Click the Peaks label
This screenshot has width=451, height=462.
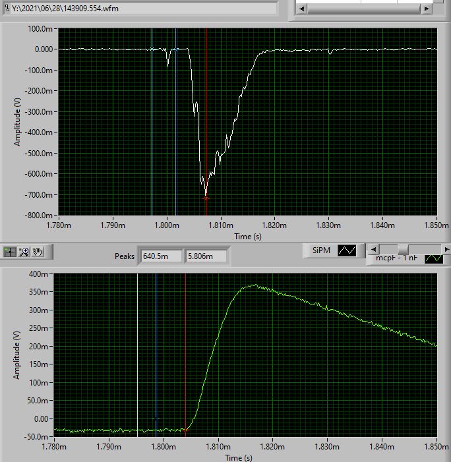(125, 256)
